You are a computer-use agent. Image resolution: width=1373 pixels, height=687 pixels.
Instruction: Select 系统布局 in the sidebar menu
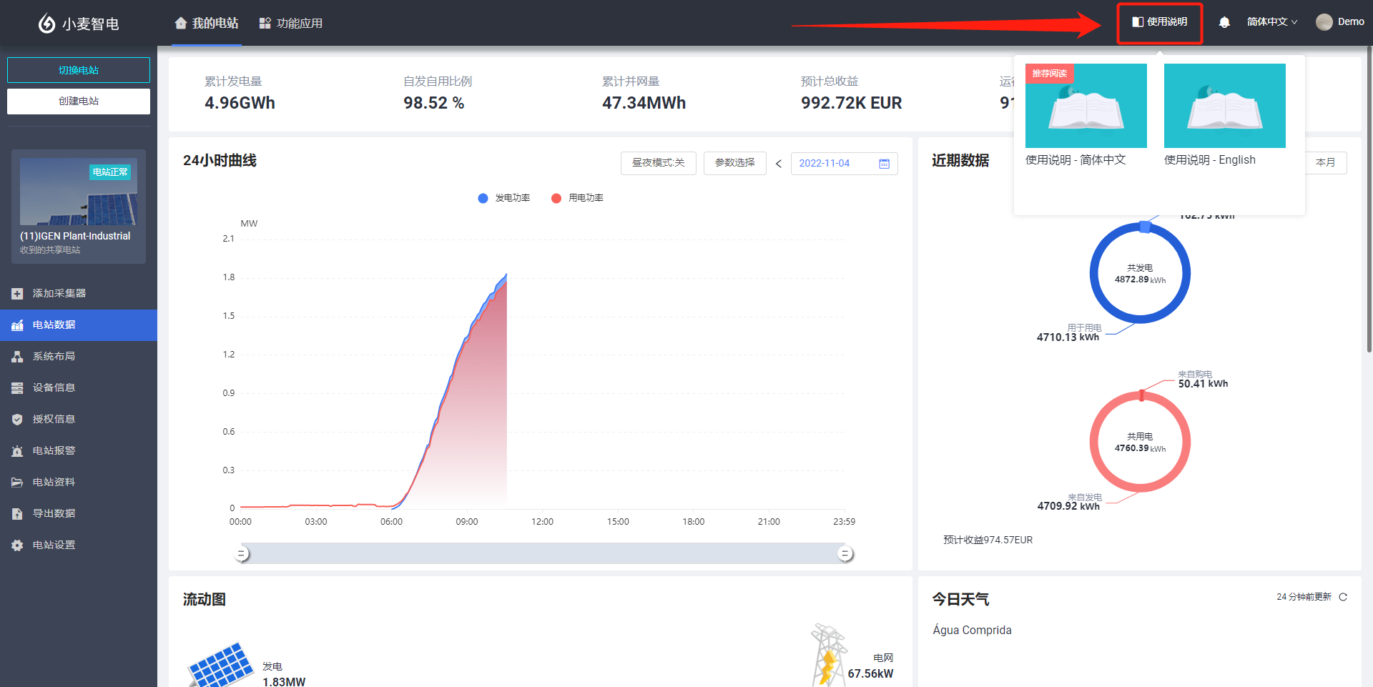click(54, 356)
